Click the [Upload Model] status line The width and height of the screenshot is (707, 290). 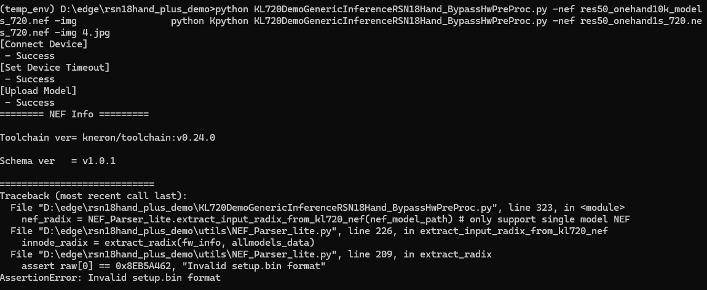point(38,91)
